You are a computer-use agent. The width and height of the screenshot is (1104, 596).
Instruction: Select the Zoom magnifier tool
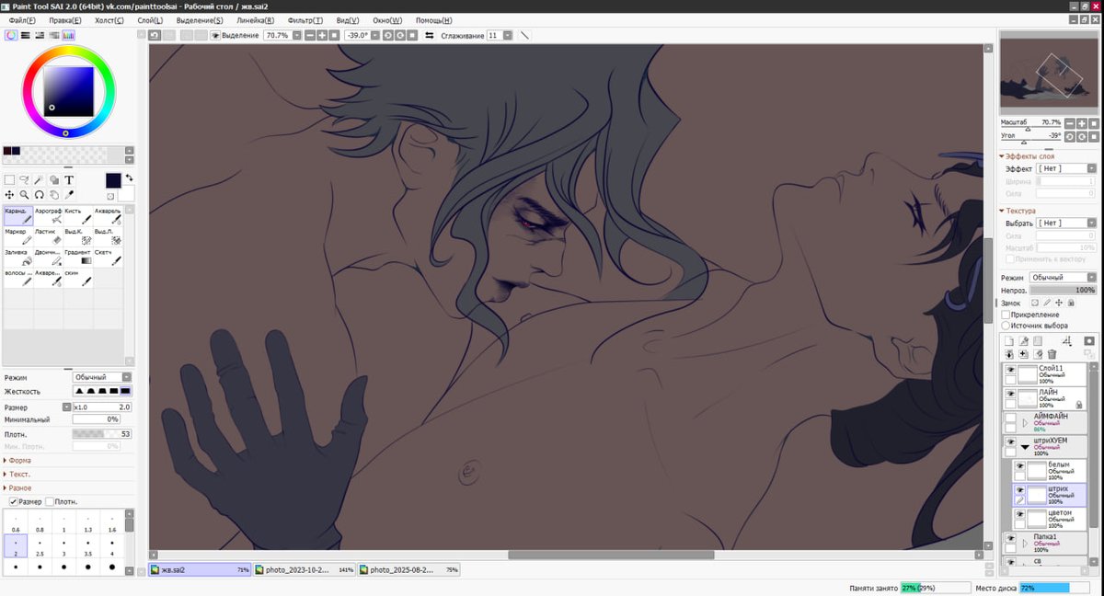[x=24, y=195]
